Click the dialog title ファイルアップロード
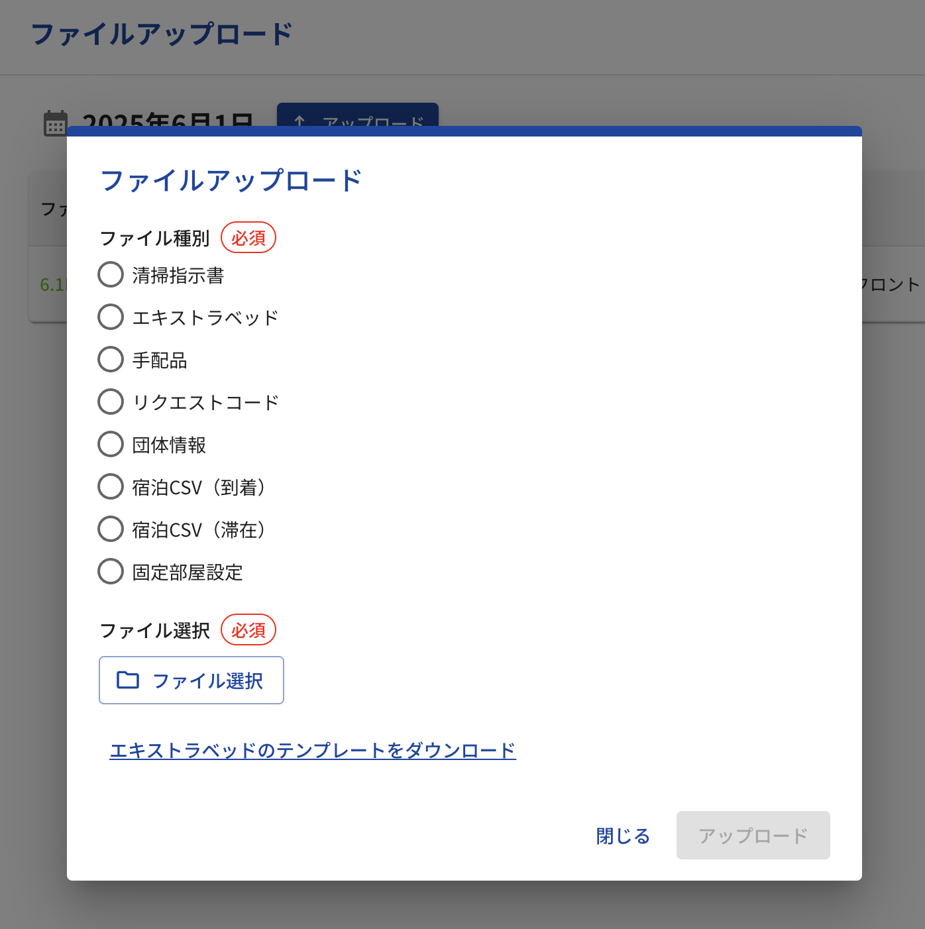Image resolution: width=925 pixels, height=929 pixels. coord(231,180)
